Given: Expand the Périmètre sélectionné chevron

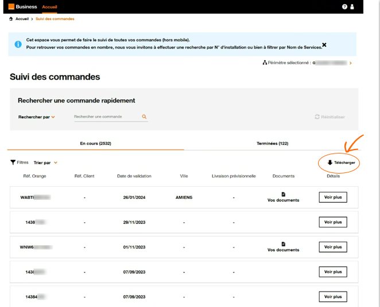Looking at the screenshot, I should [x=351, y=63].
